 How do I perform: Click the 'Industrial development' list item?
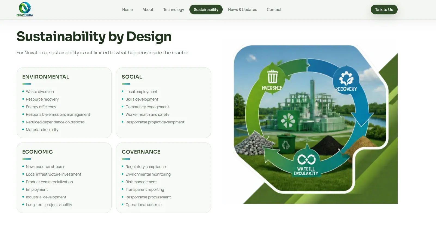pyautogui.click(x=46, y=197)
